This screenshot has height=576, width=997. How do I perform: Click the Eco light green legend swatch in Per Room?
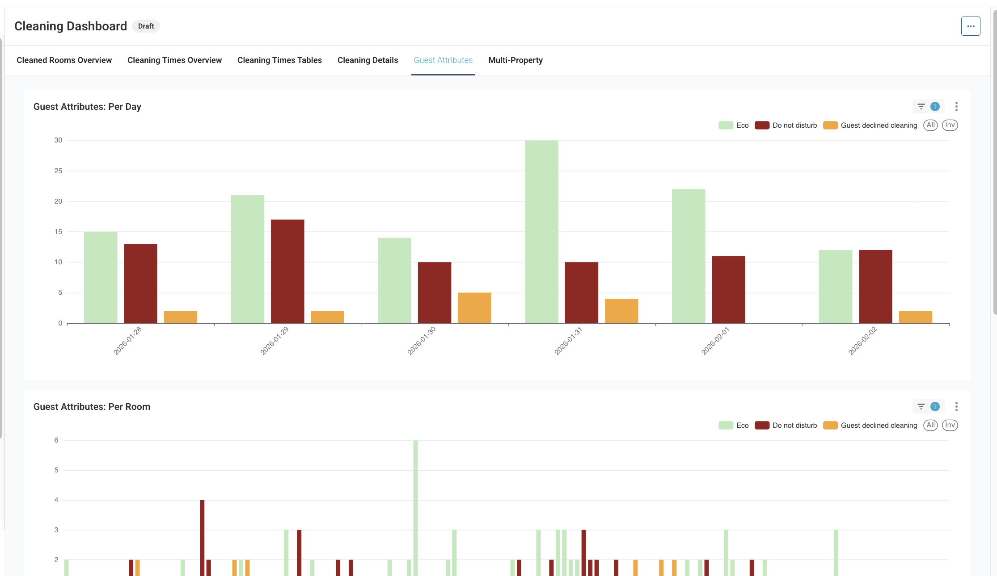[x=726, y=426]
